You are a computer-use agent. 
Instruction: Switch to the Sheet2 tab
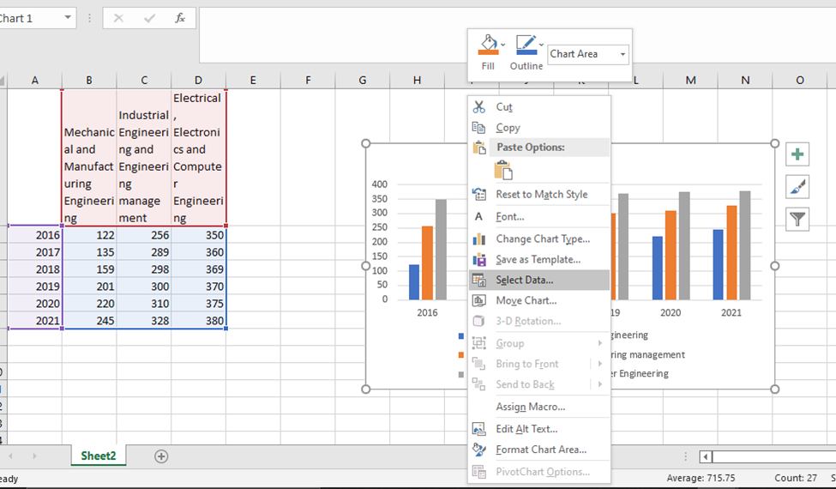point(98,456)
